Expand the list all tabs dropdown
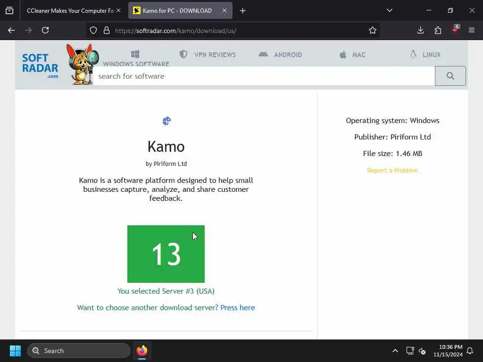 (x=389, y=10)
